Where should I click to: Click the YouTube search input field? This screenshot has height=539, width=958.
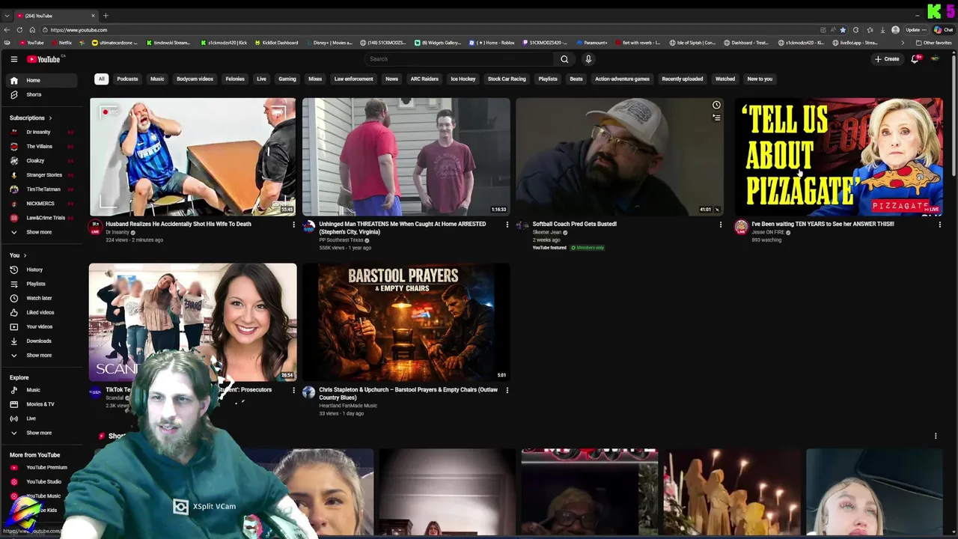(459, 59)
